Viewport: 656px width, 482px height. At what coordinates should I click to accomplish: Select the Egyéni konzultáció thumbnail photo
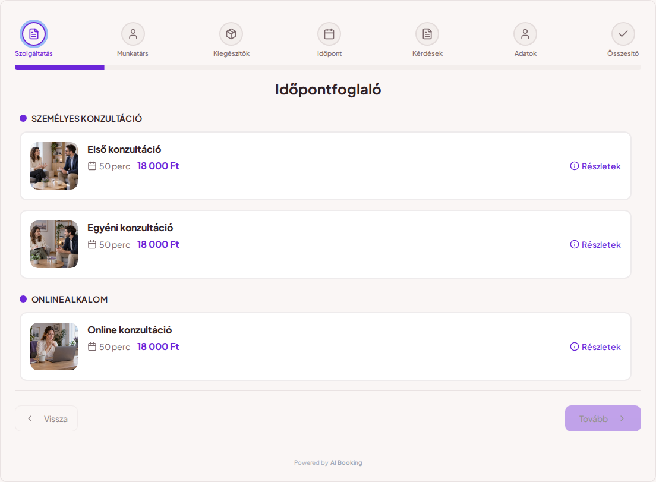pos(54,244)
